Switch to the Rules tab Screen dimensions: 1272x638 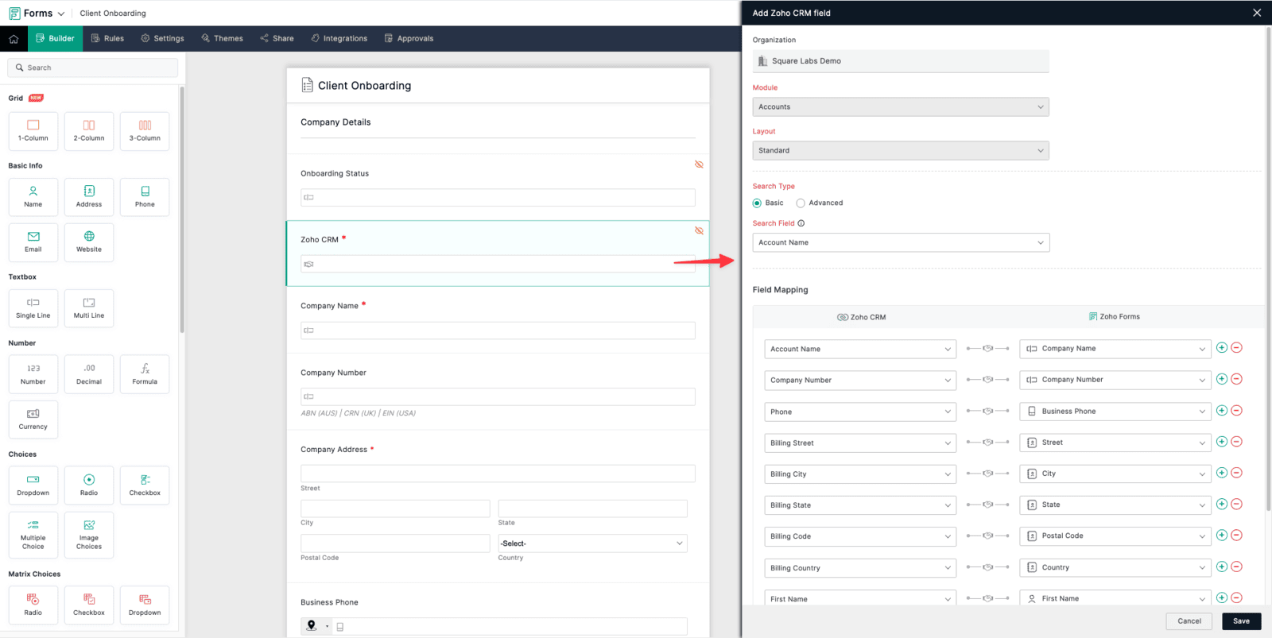[107, 38]
